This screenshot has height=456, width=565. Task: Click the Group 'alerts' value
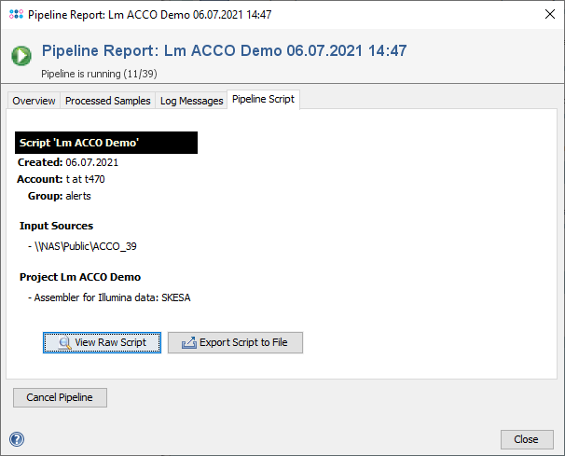coord(78,196)
